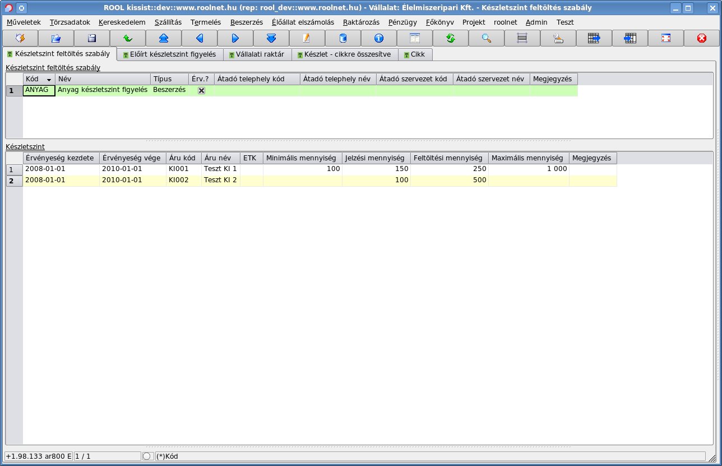Switch to Előírt készletszint figyelés tab

169,54
